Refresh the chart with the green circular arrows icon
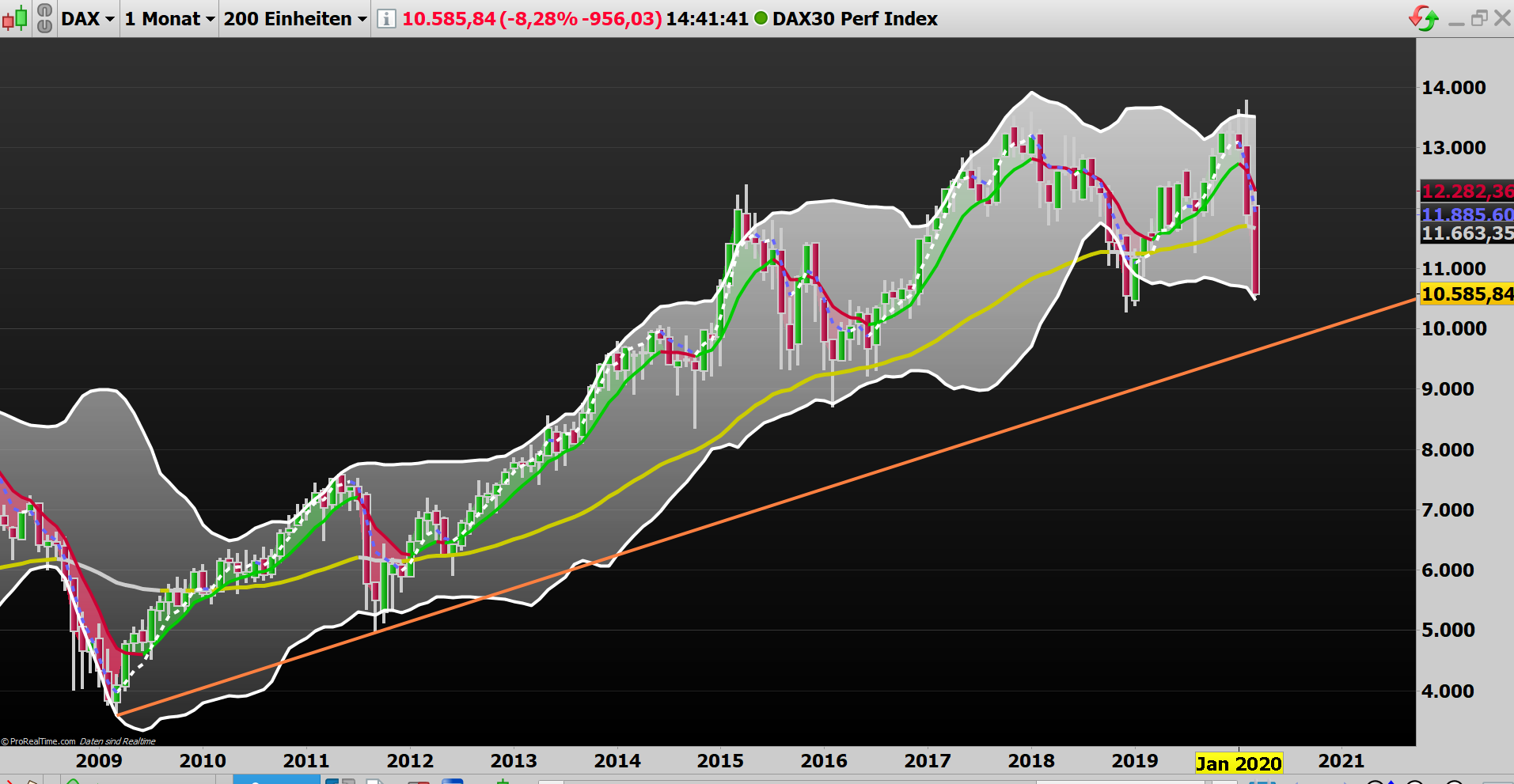1514x784 pixels. click(1423, 17)
